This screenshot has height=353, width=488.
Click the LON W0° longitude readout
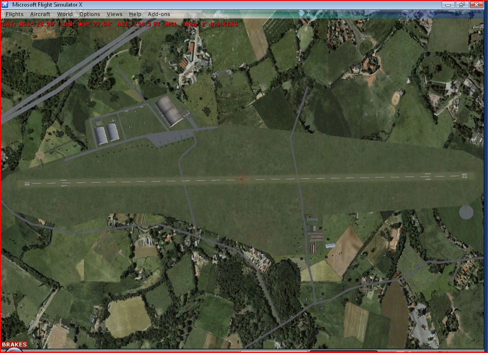tap(86, 24)
